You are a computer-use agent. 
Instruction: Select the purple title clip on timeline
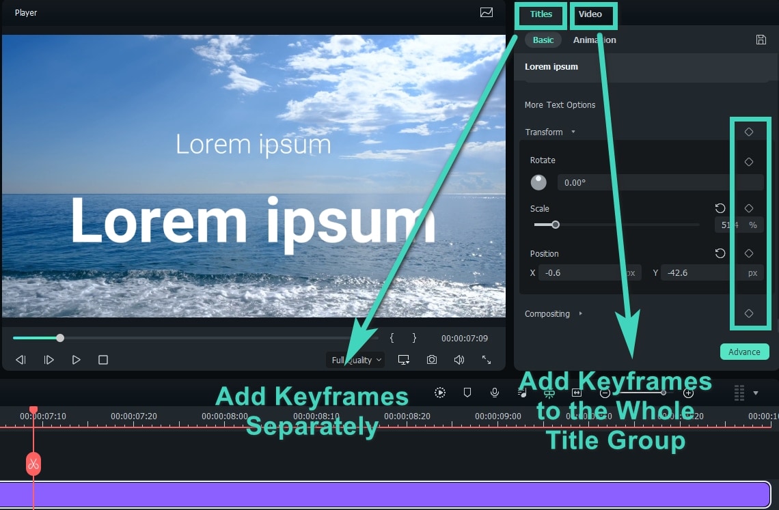pos(385,494)
